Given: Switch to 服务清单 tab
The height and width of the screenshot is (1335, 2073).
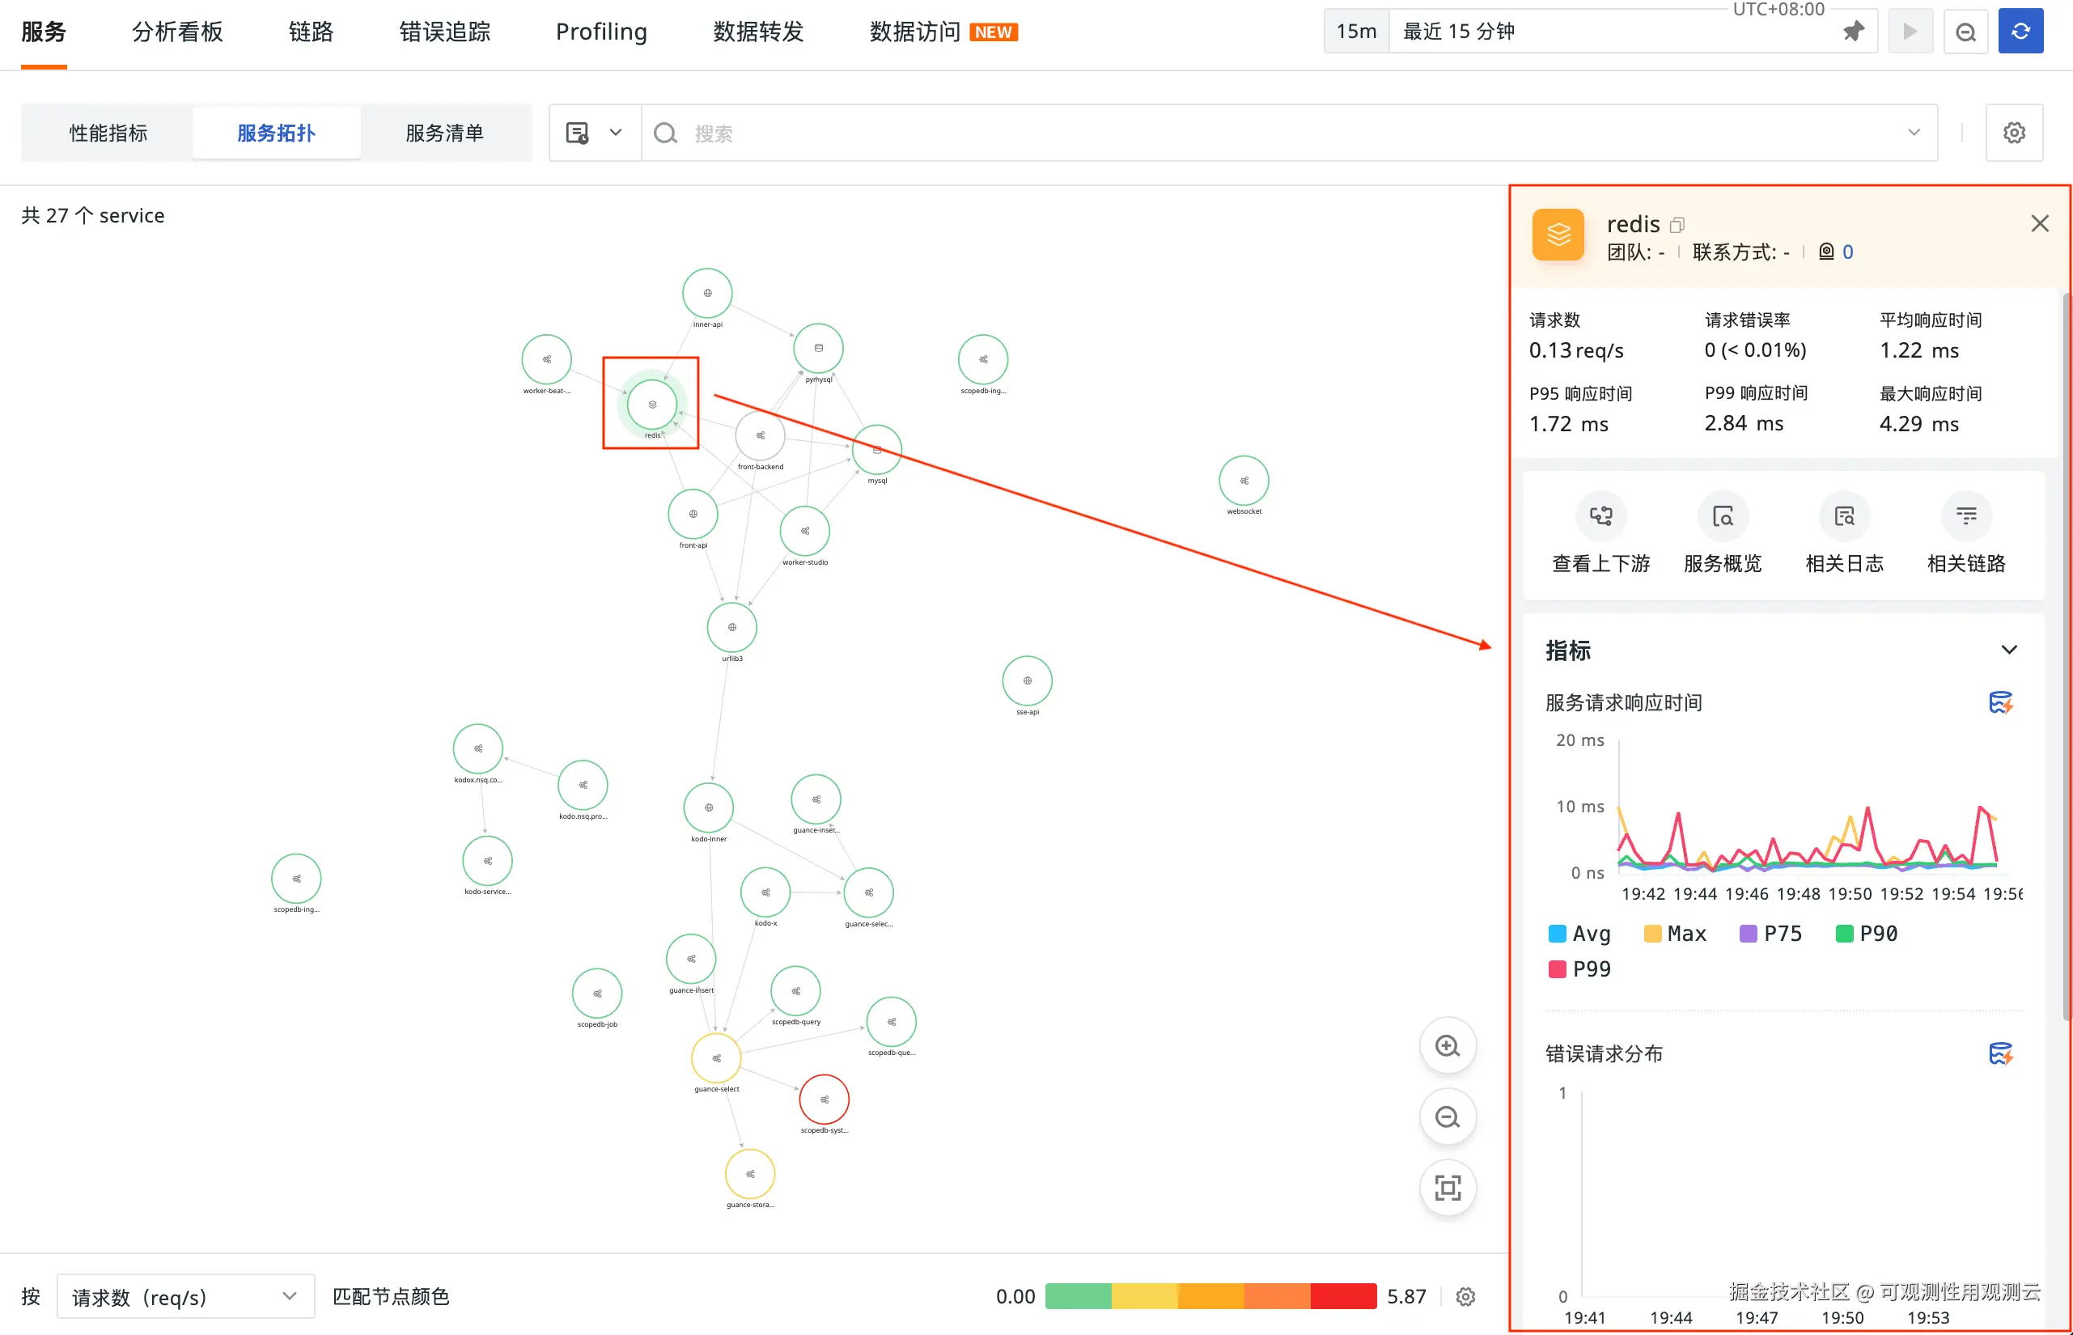Looking at the screenshot, I should coord(444,133).
